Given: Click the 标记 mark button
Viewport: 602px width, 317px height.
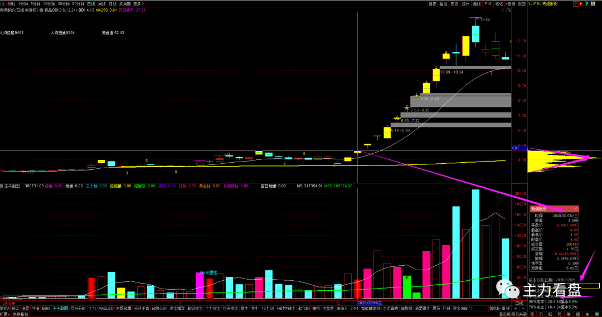Looking at the screenshot, I should click(499, 4).
